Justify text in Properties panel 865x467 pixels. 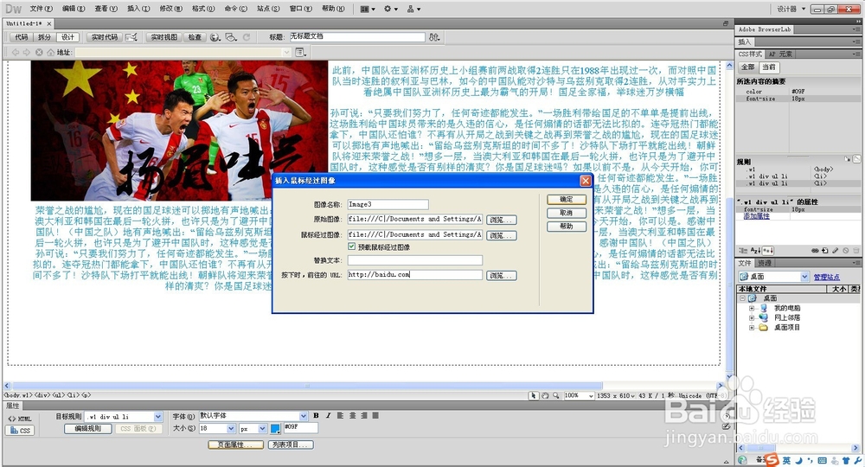(375, 415)
